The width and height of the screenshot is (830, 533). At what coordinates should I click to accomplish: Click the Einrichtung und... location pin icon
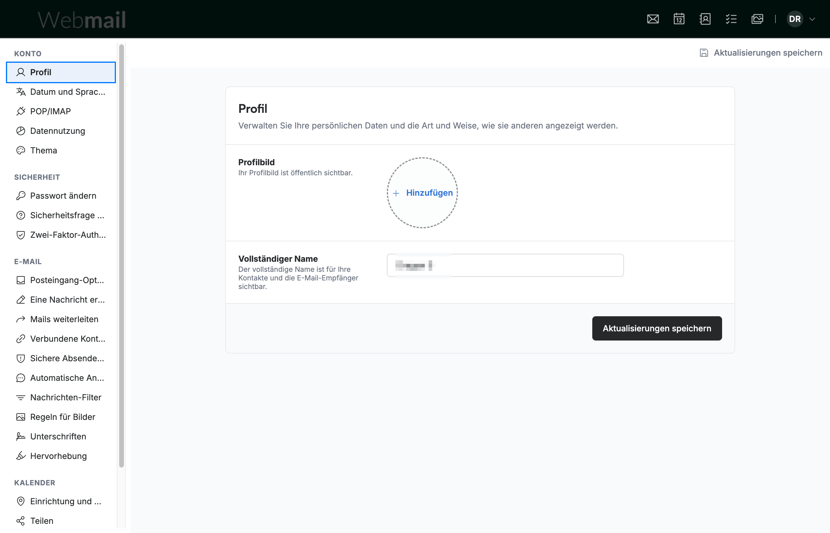click(x=21, y=501)
